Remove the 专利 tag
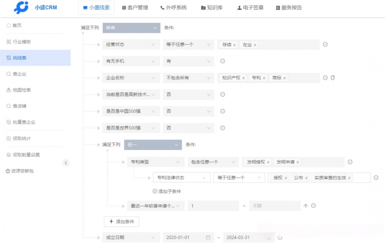Image resolution: width=385 pixels, height=247 pixels. 263,77
